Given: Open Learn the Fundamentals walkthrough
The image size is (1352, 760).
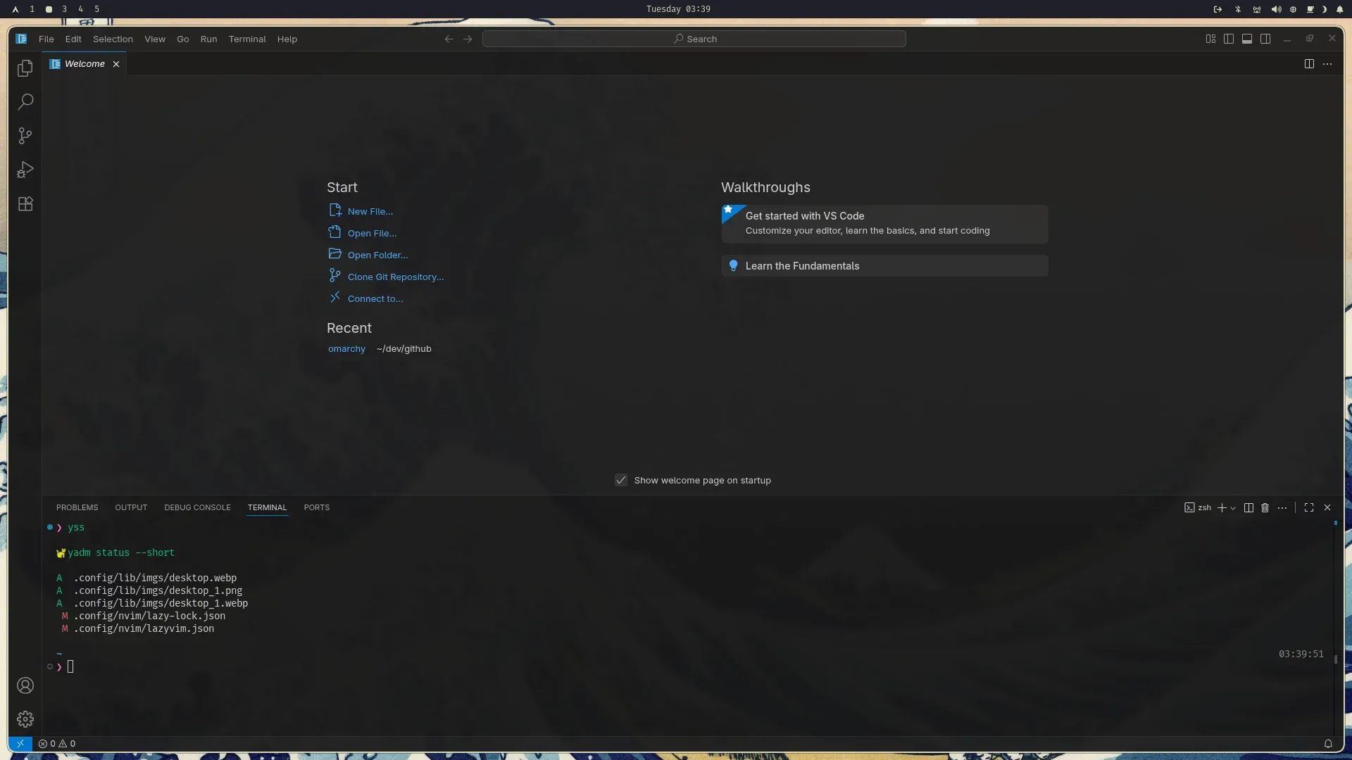Looking at the screenshot, I should tap(884, 266).
